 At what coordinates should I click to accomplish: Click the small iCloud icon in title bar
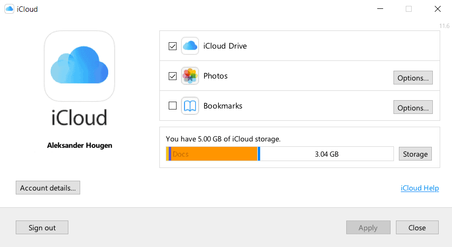[x=9, y=9]
